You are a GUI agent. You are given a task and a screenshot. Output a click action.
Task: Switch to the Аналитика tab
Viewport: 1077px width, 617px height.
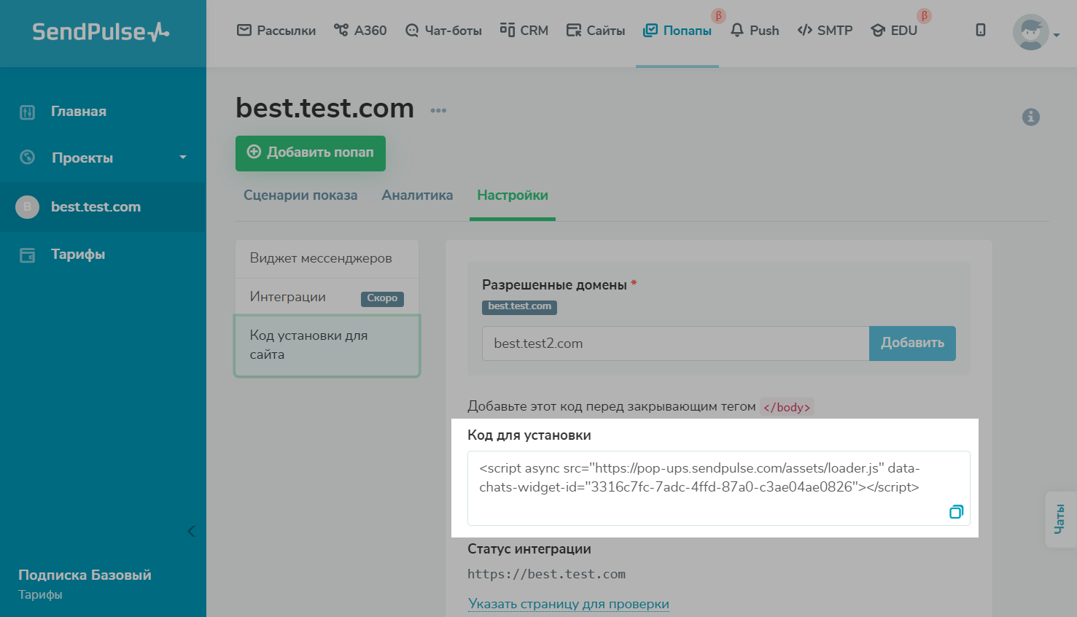[x=417, y=195]
